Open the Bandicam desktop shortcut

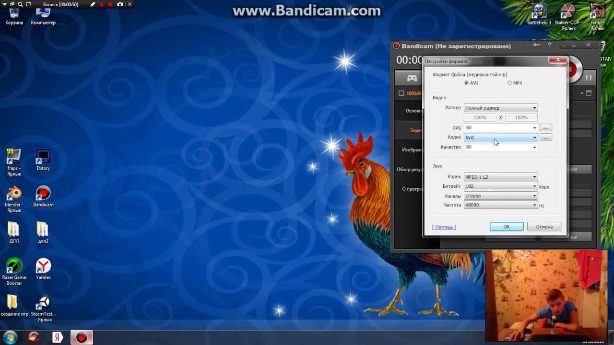(43, 196)
